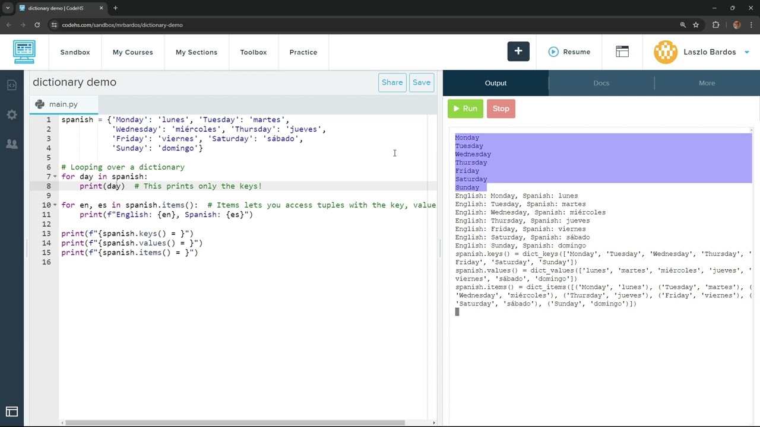Click line number 16 in the gutter
The height and width of the screenshot is (427, 760).
tap(46, 262)
